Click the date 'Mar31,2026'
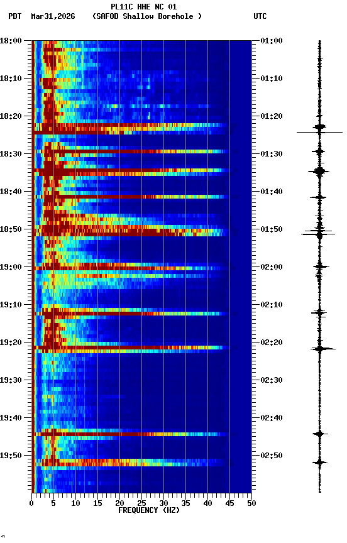347x543 pixels. [x=53, y=16]
